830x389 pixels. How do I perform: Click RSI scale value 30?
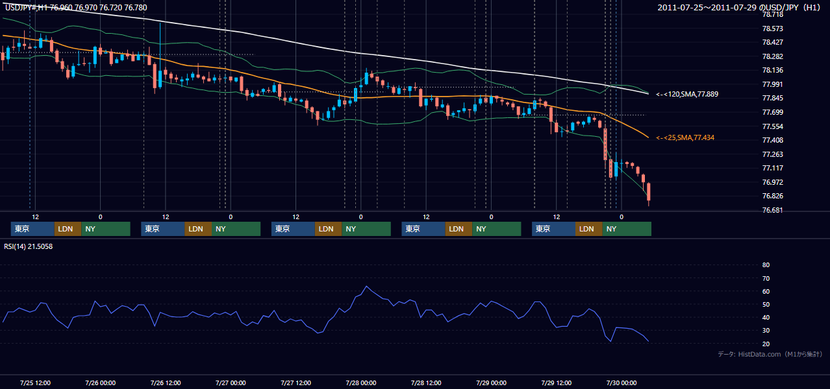pyautogui.click(x=766, y=331)
